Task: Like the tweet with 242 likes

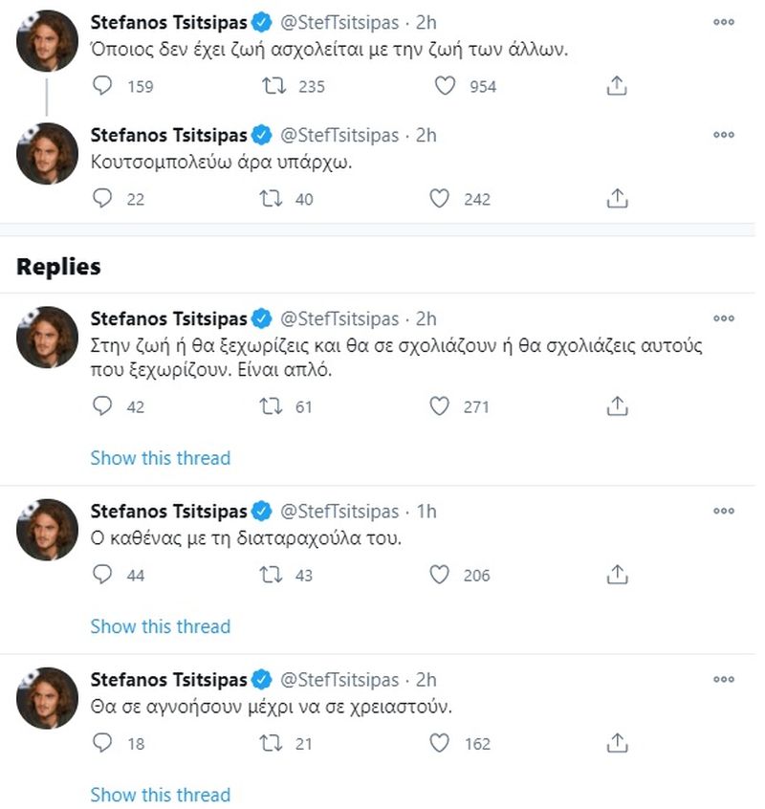Action: [440, 199]
